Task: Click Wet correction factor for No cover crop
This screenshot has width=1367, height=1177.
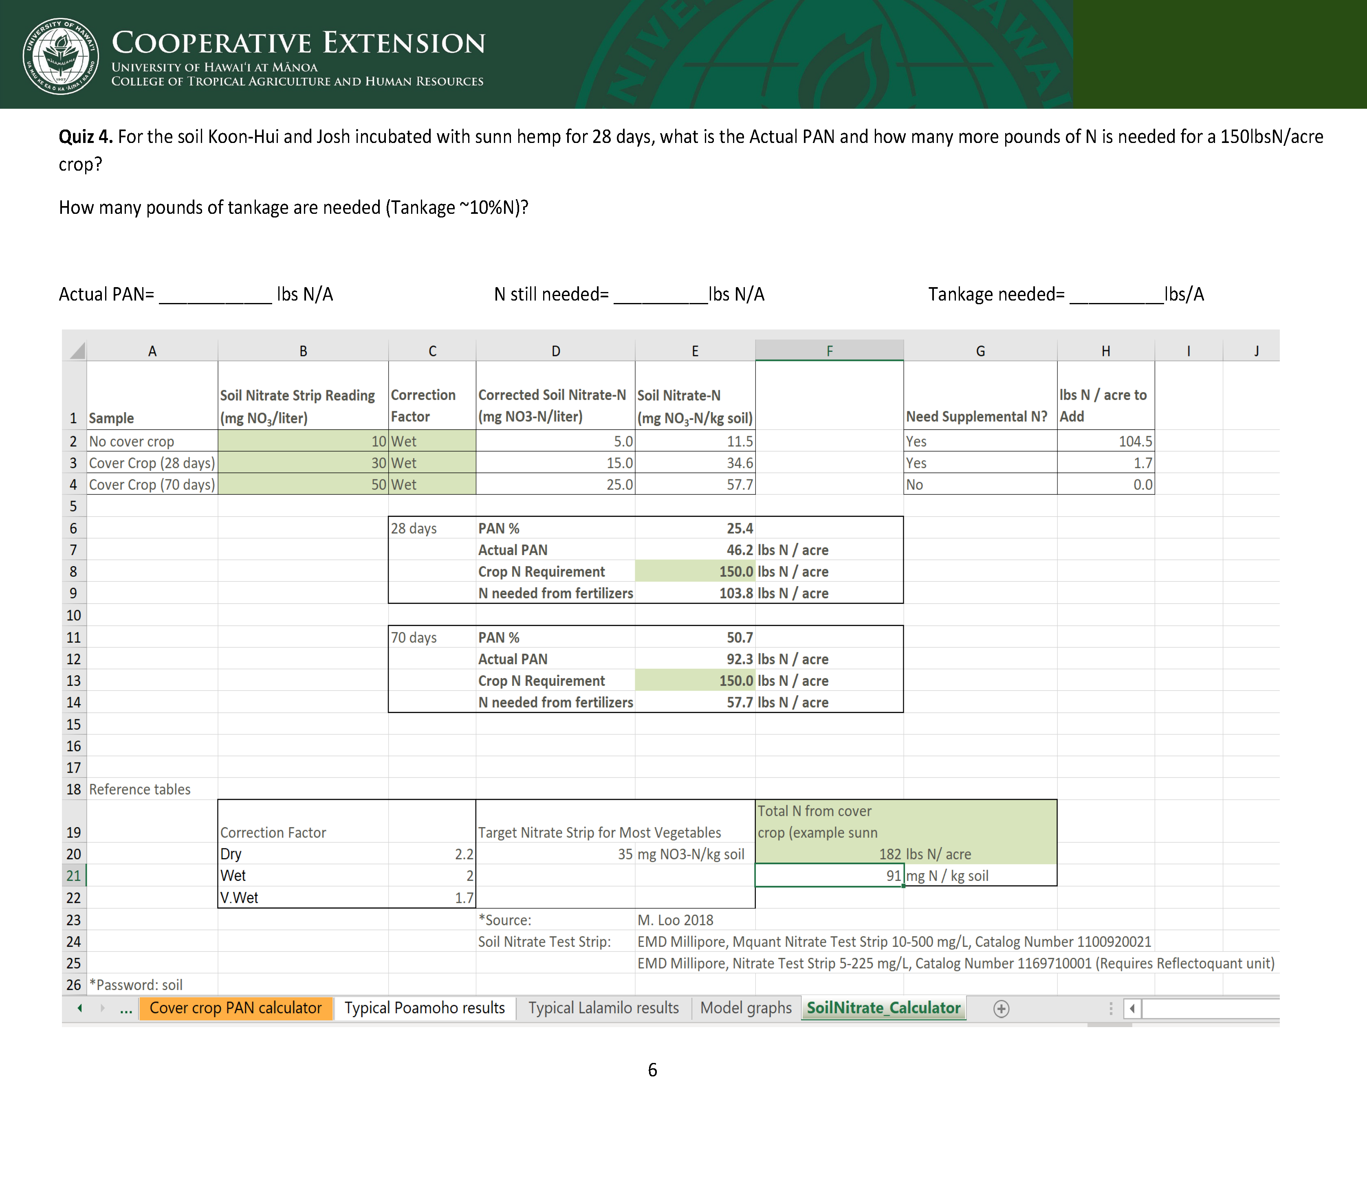Action: pyautogui.click(x=432, y=441)
